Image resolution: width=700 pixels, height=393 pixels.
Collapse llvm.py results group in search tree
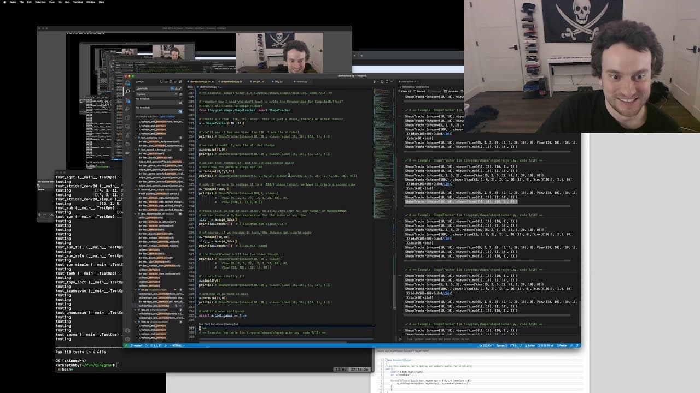pyautogui.click(x=135, y=322)
